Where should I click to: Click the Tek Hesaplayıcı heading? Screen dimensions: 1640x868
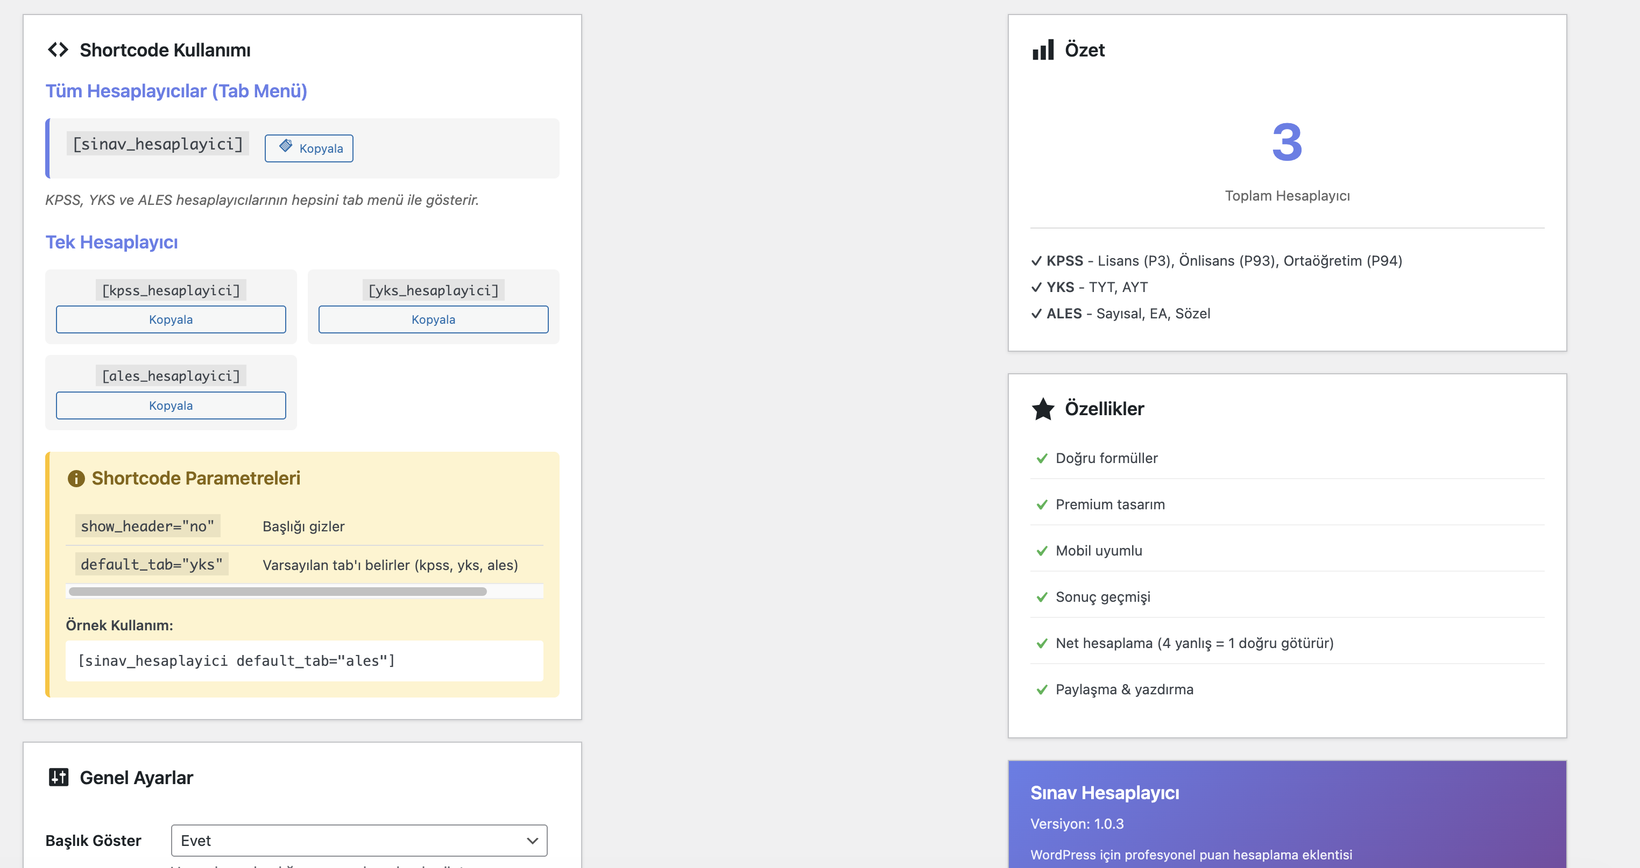111,243
